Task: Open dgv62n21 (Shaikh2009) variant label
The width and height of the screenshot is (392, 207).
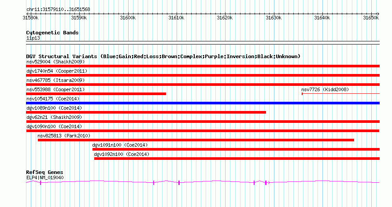Action: tap(54, 117)
